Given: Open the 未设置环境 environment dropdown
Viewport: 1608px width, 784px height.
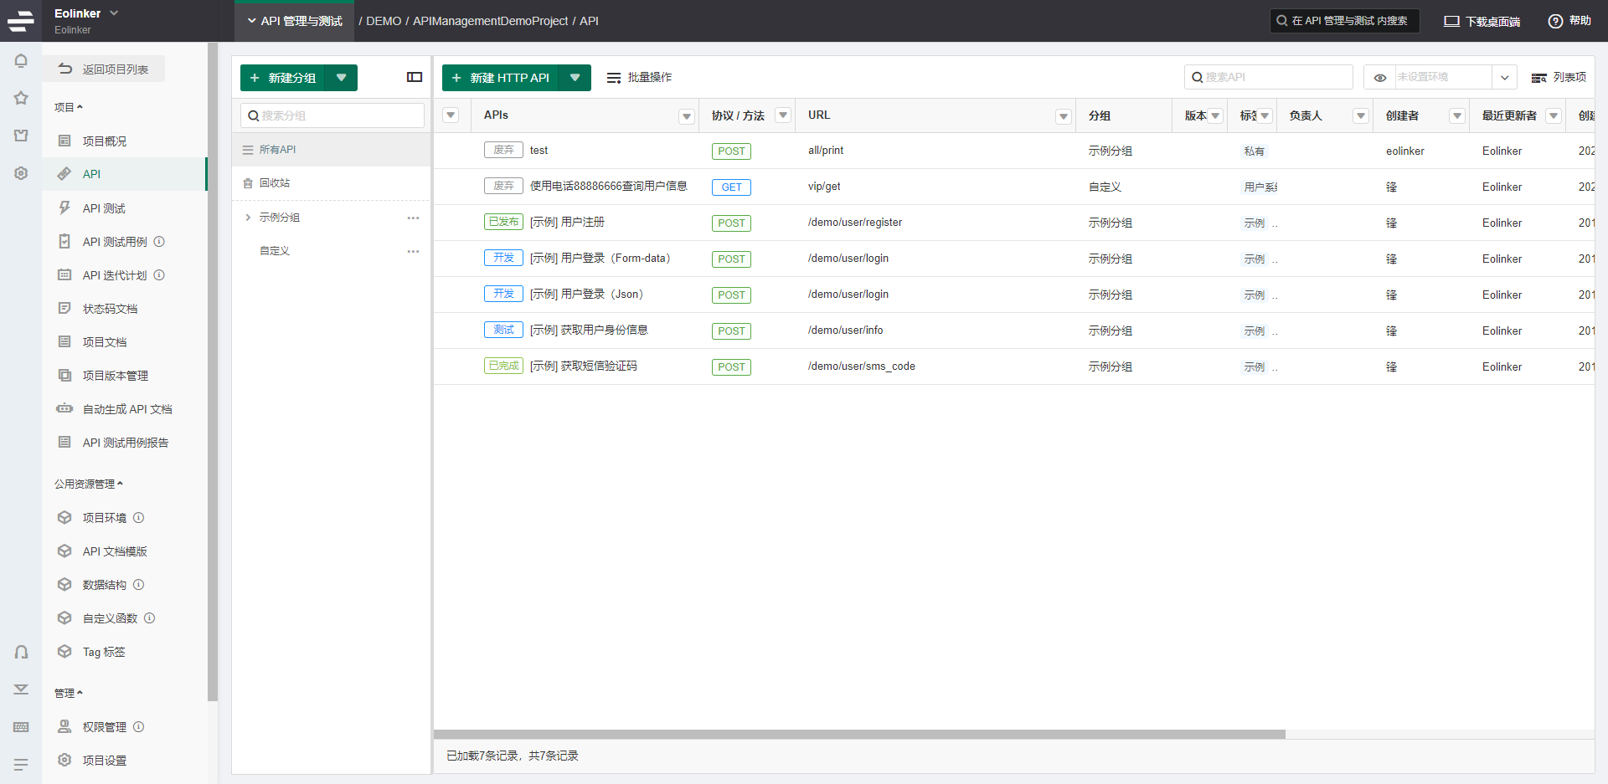Looking at the screenshot, I should [x=1504, y=78].
